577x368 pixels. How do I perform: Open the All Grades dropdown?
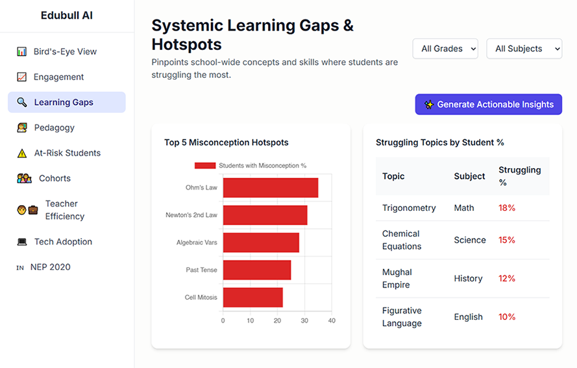(445, 49)
